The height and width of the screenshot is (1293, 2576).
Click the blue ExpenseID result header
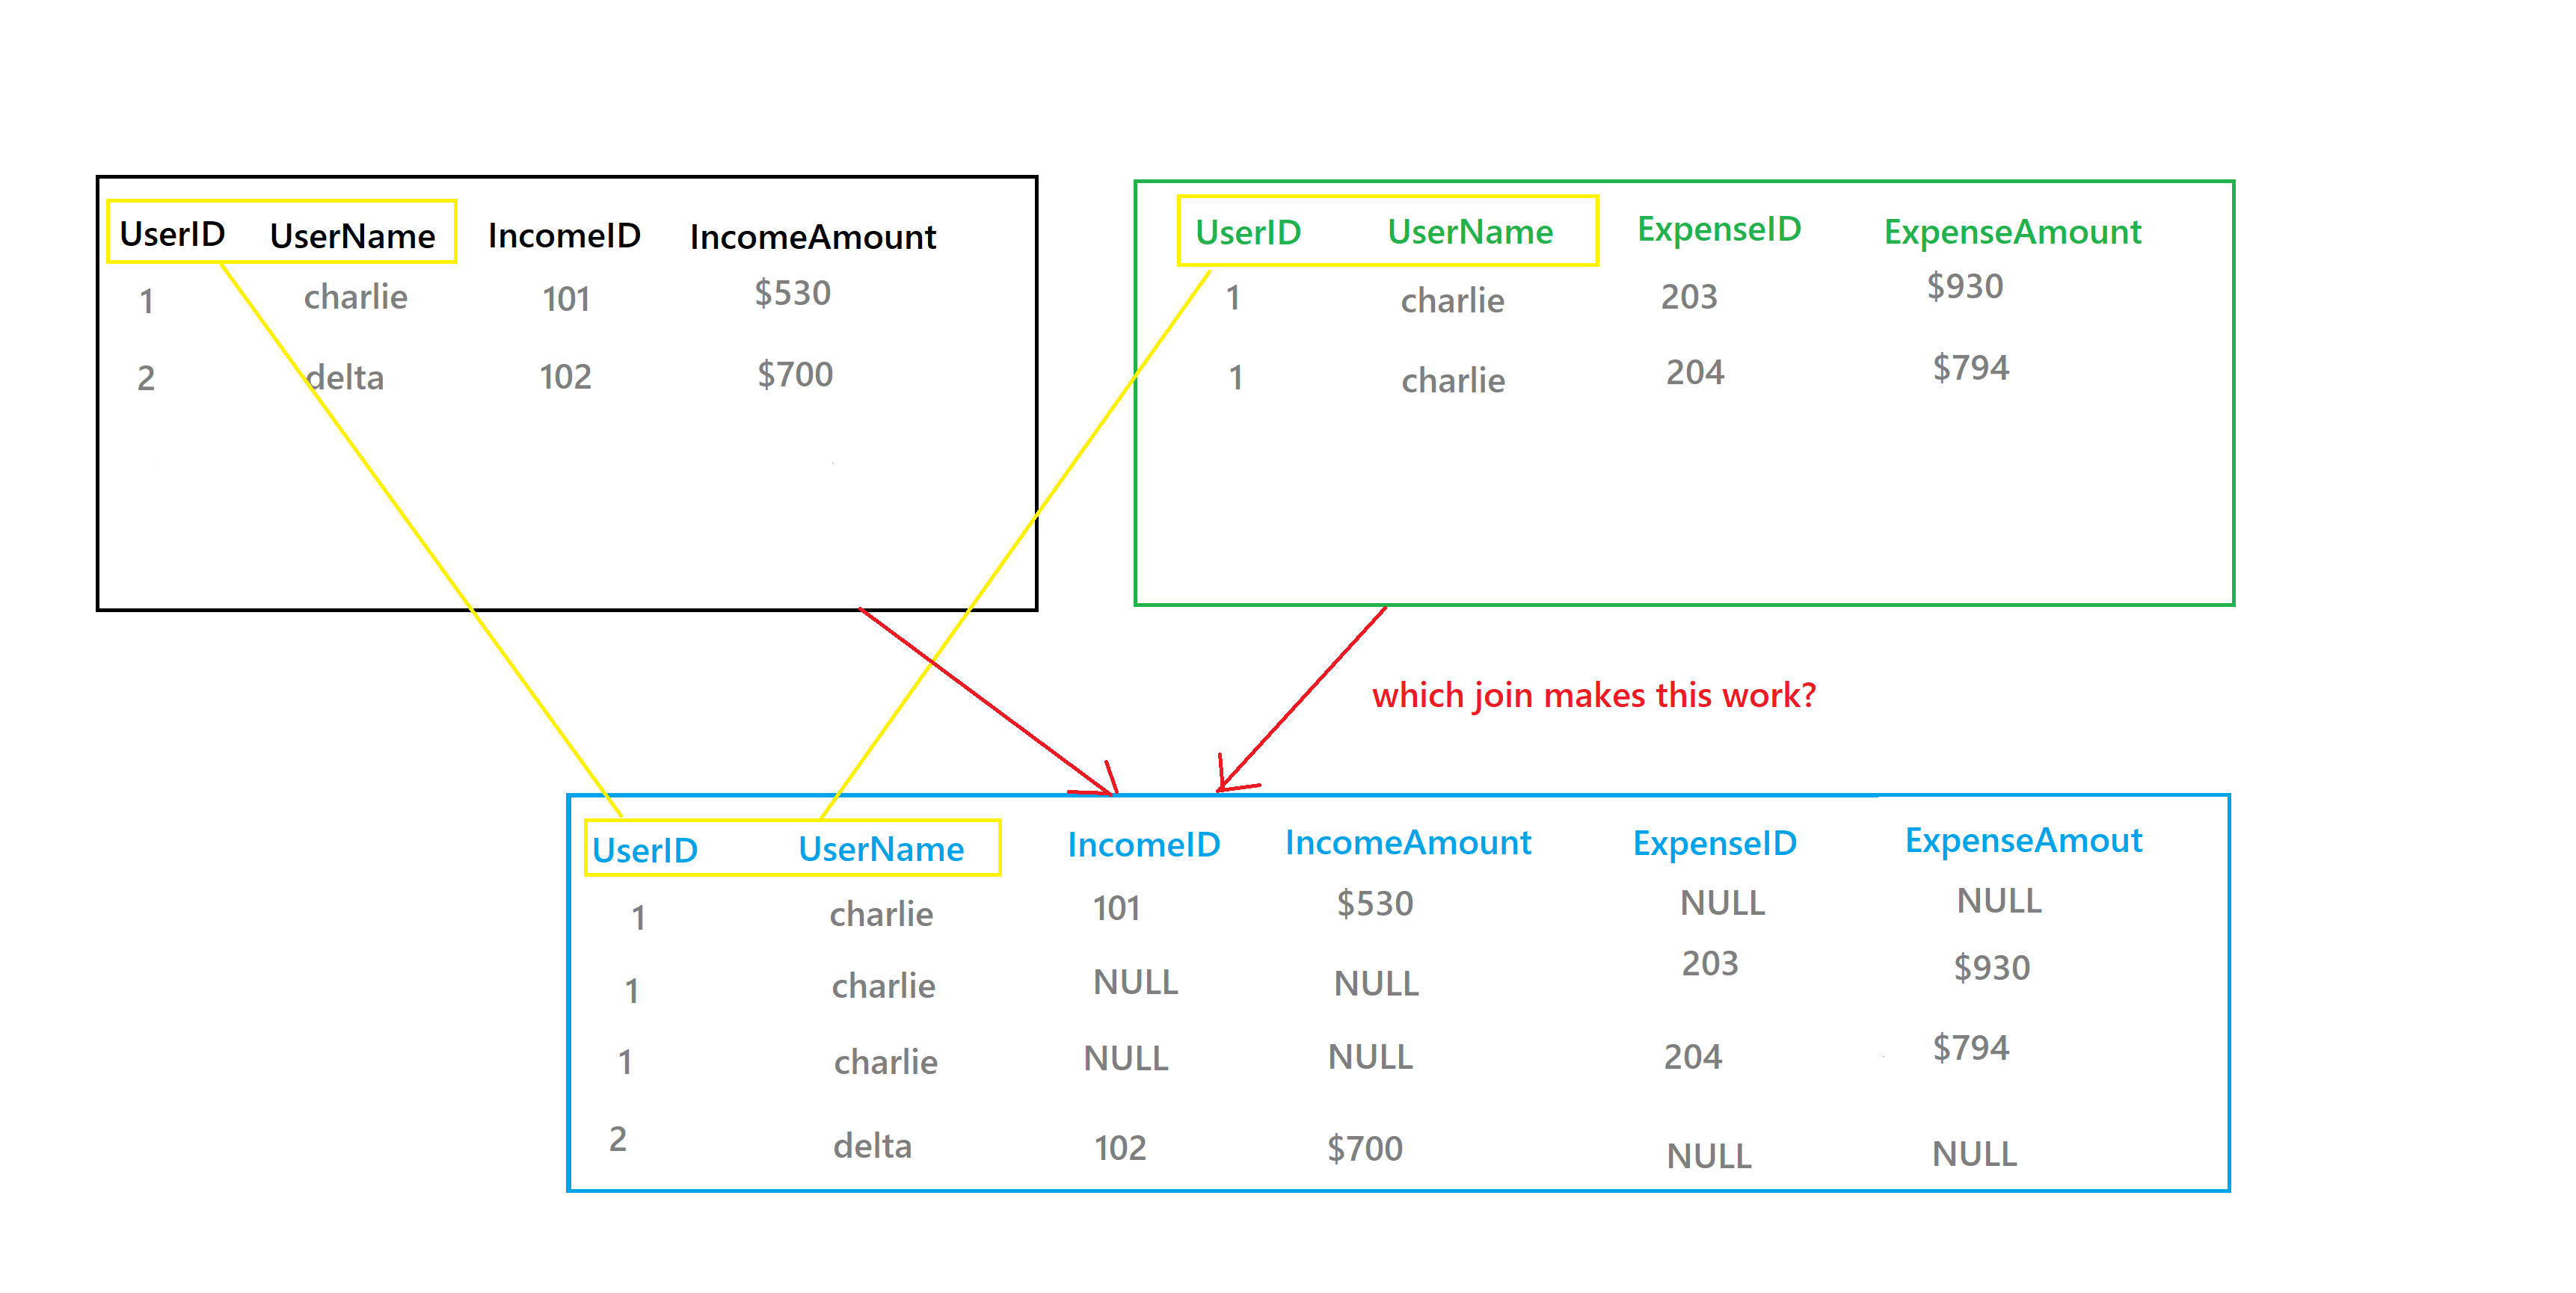(1714, 843)
